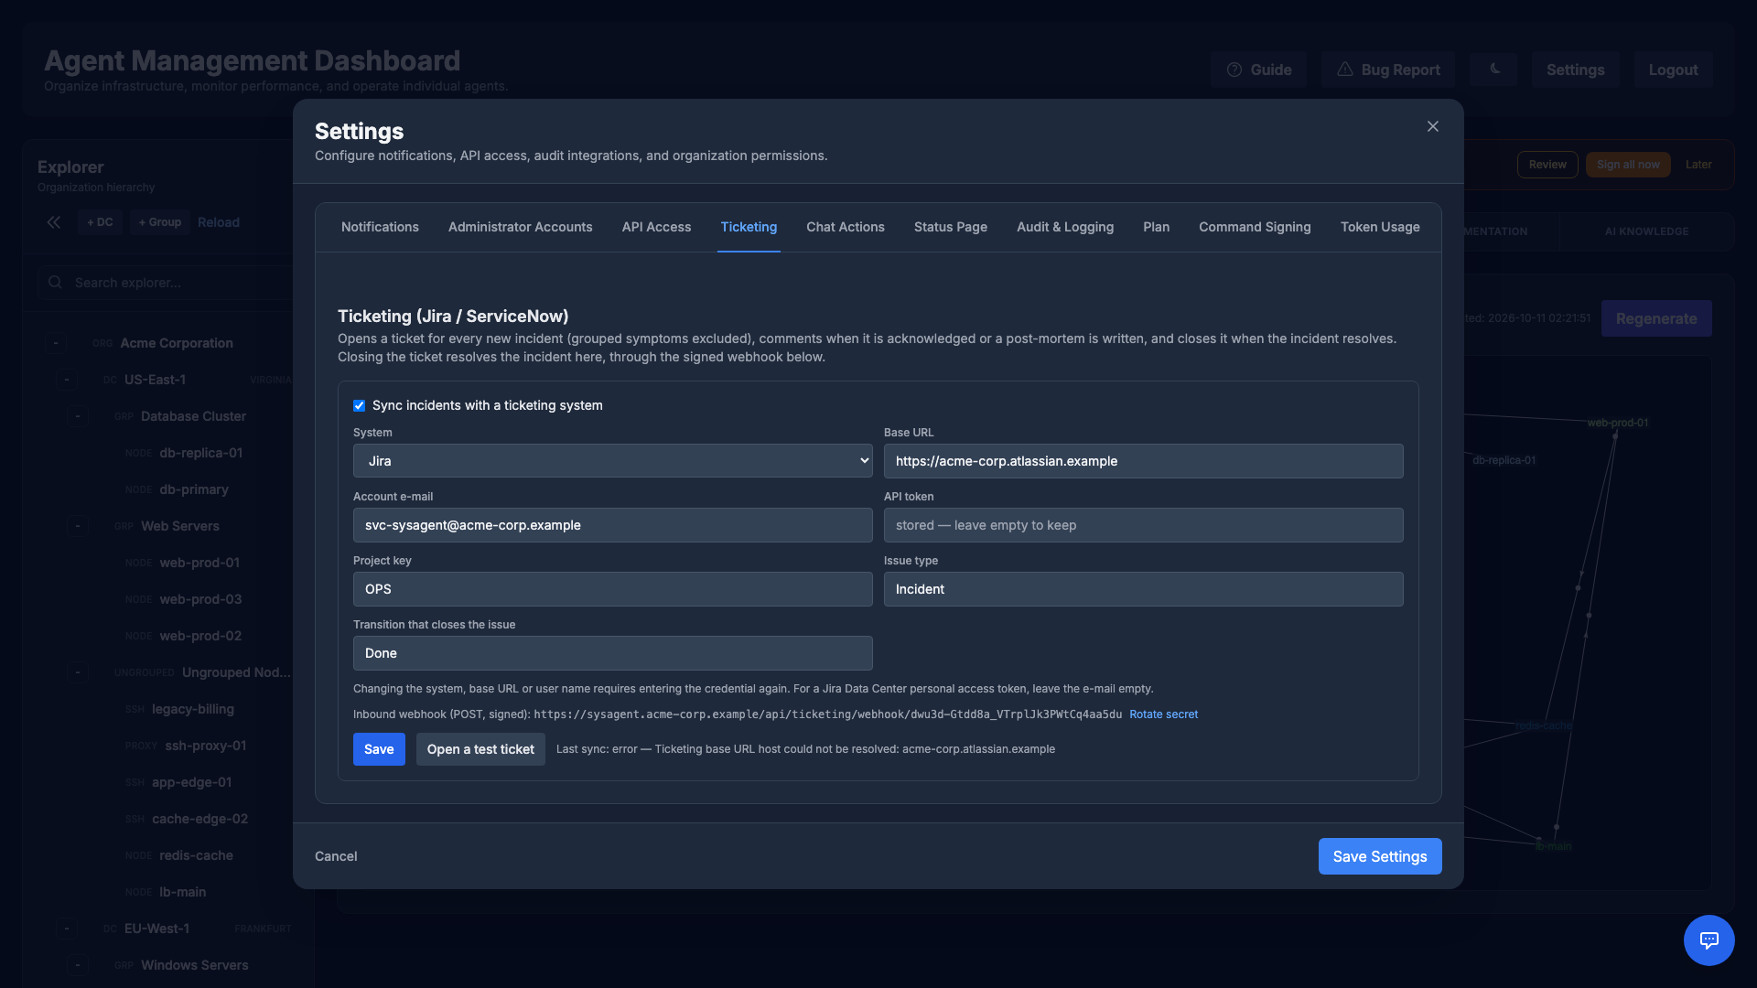Click the inbound webhook URL text
Image resolution: width=1757 pixels, height=988 pixels.
click(827, 714)
